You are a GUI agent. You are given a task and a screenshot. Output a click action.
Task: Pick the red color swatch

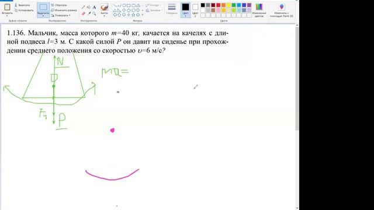218,5
